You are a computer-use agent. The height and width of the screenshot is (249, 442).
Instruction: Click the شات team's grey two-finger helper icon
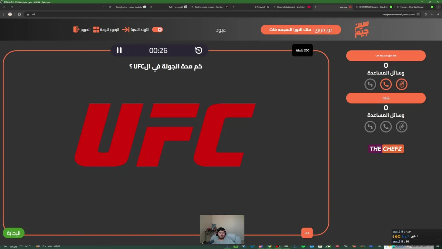tap(402, 127)
